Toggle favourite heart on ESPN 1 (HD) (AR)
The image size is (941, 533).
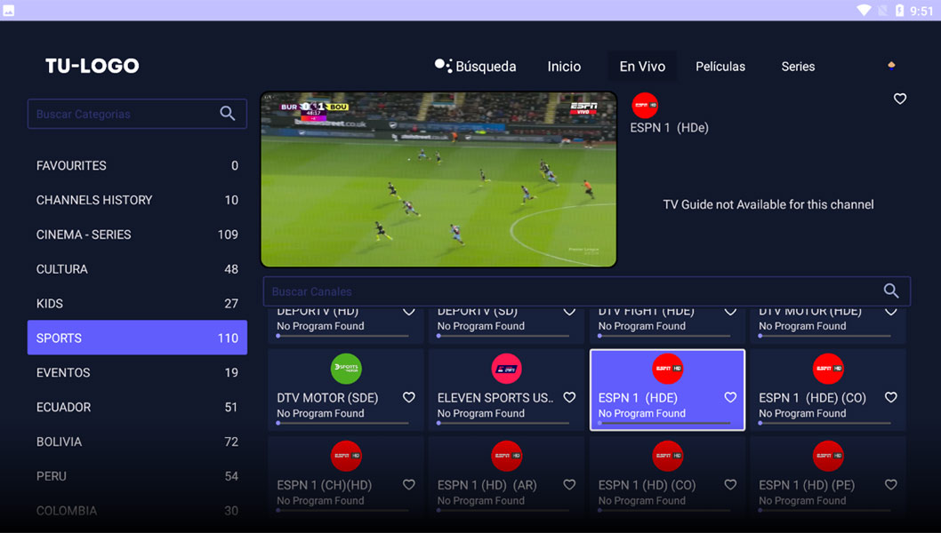(569, 484)
